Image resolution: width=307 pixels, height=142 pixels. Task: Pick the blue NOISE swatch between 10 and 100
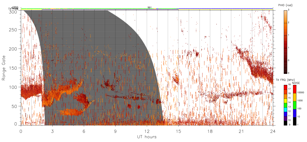point(294,113)
